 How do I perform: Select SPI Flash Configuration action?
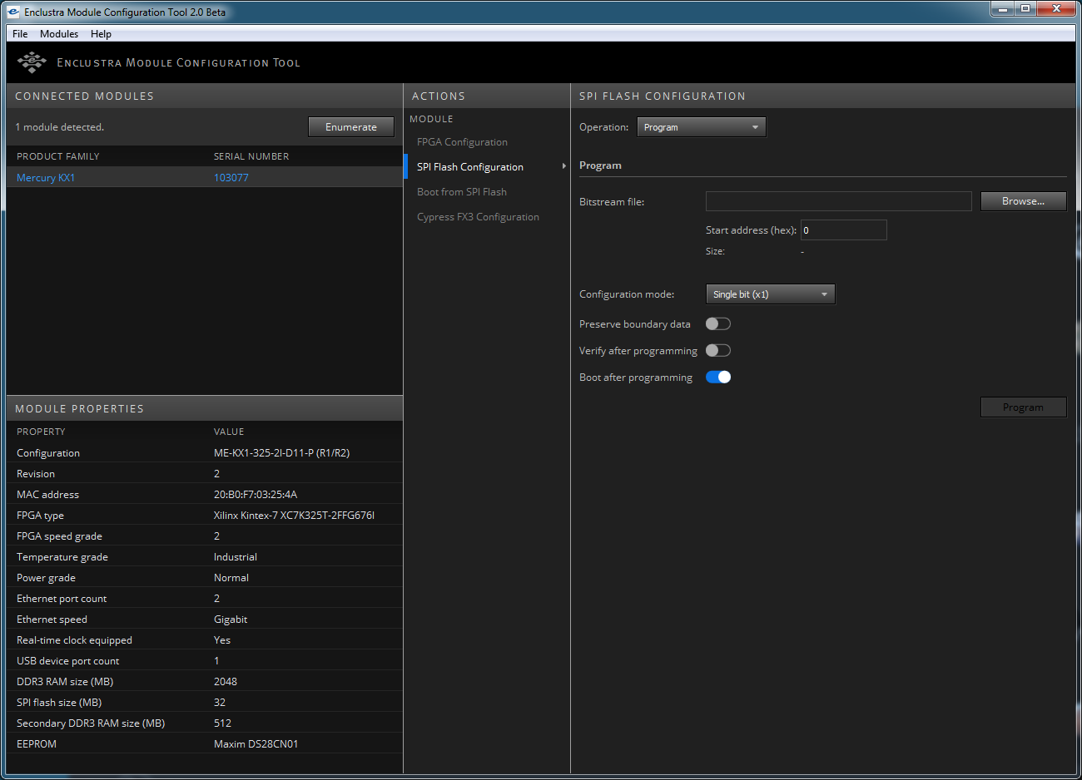[470, 167]
